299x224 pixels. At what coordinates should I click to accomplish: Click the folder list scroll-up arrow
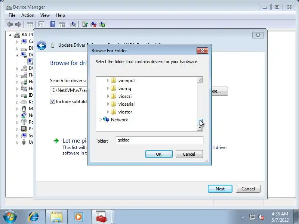click(x=200, y=80)
